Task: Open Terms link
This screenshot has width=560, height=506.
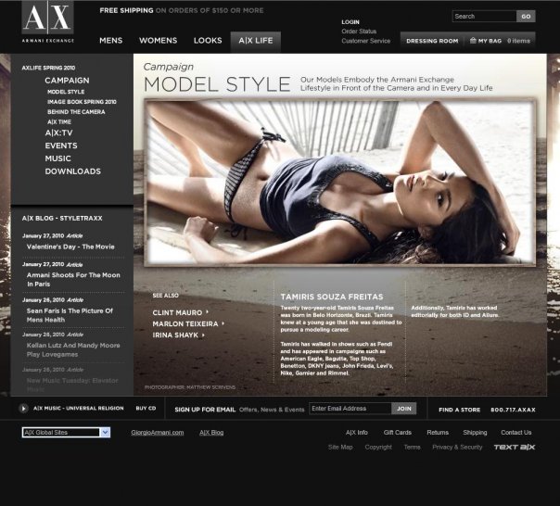Action: 413,447
